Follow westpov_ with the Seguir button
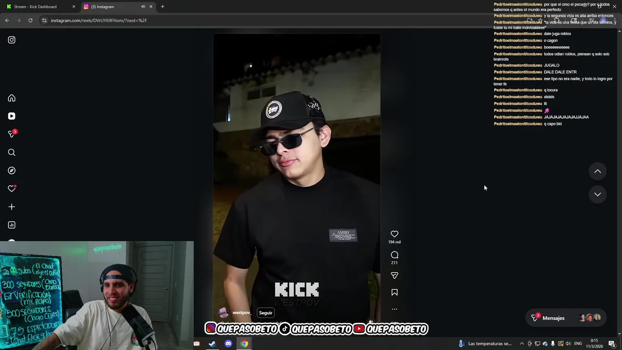The width and height of the screenshot is (622, 350). (265, 313)
